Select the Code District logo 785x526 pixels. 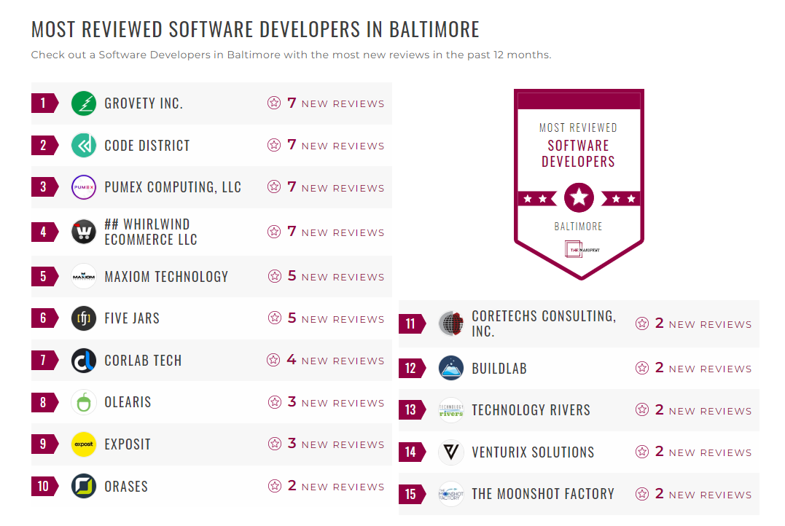(x=83, y=145)
